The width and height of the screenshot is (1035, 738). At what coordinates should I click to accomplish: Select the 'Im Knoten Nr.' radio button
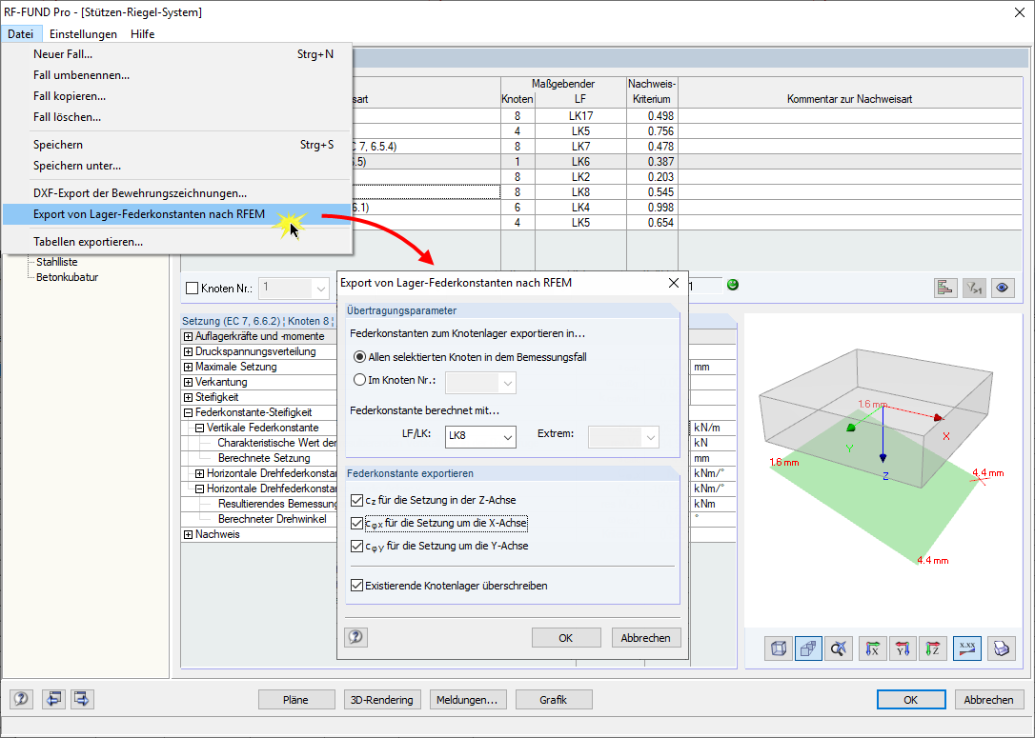pos(359,380)
